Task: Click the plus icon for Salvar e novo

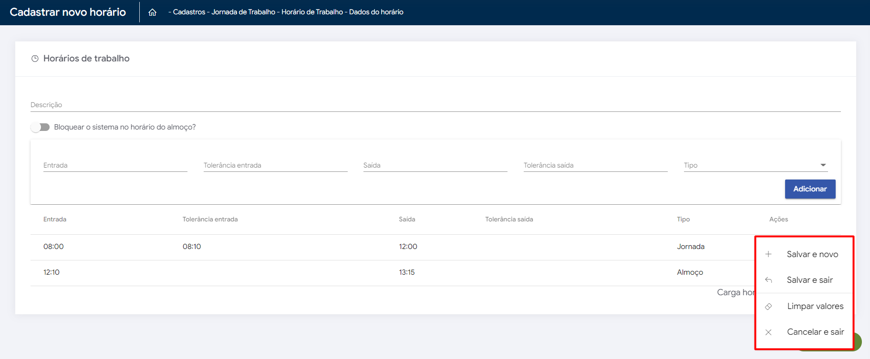Action: coord(768,254)
